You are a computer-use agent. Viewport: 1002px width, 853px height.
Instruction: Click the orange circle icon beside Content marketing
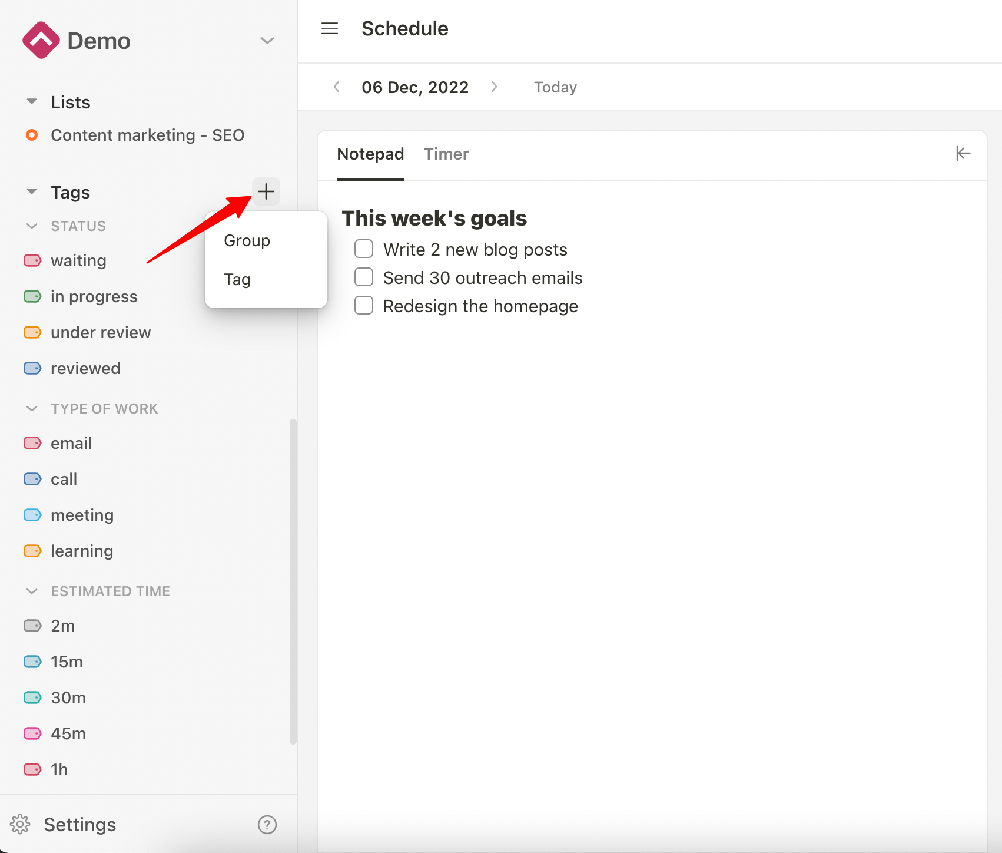(32, 135)
